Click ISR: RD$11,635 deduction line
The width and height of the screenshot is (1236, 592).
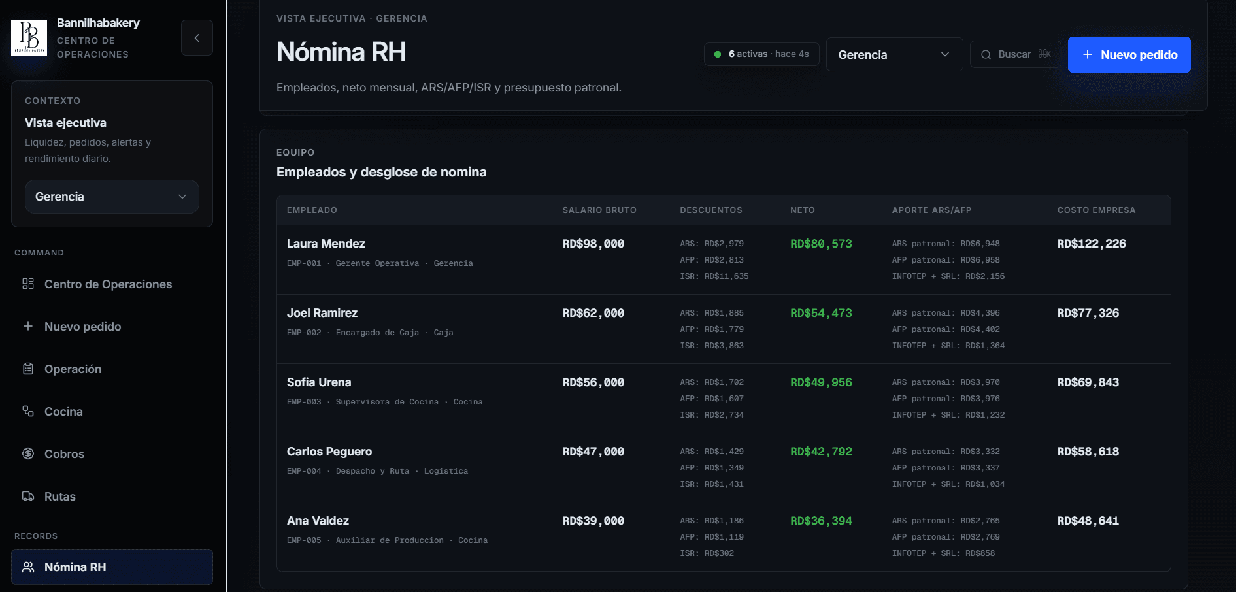tap(714, 276)
